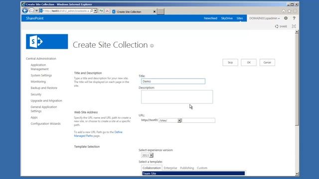Click the browser Back arrow button
319x179 pixels.
point(25,10)
